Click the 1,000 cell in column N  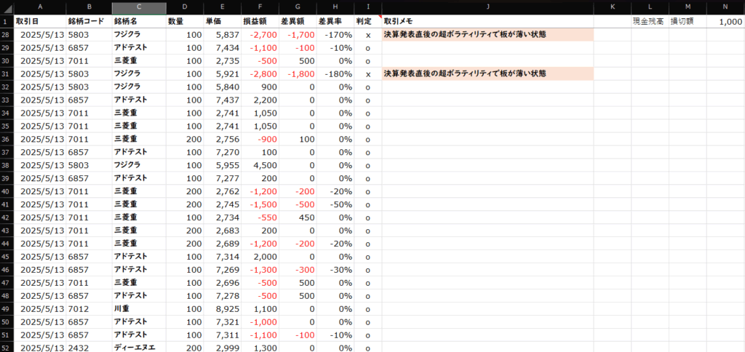(x=725, y=21)
